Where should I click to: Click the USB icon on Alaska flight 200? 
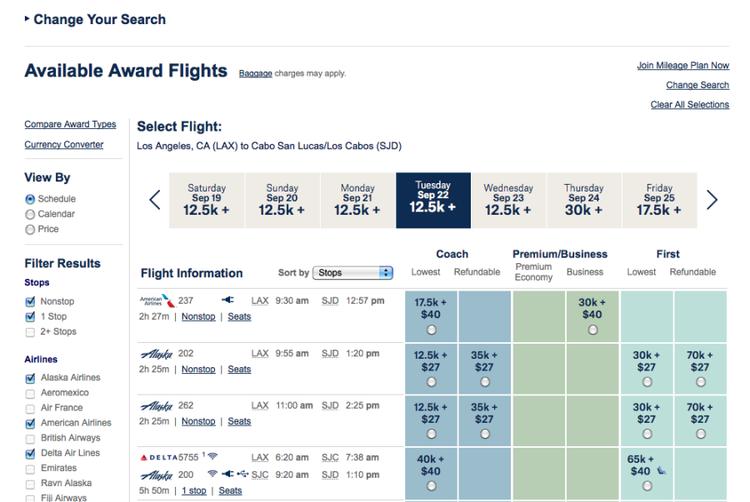[242, 474]
